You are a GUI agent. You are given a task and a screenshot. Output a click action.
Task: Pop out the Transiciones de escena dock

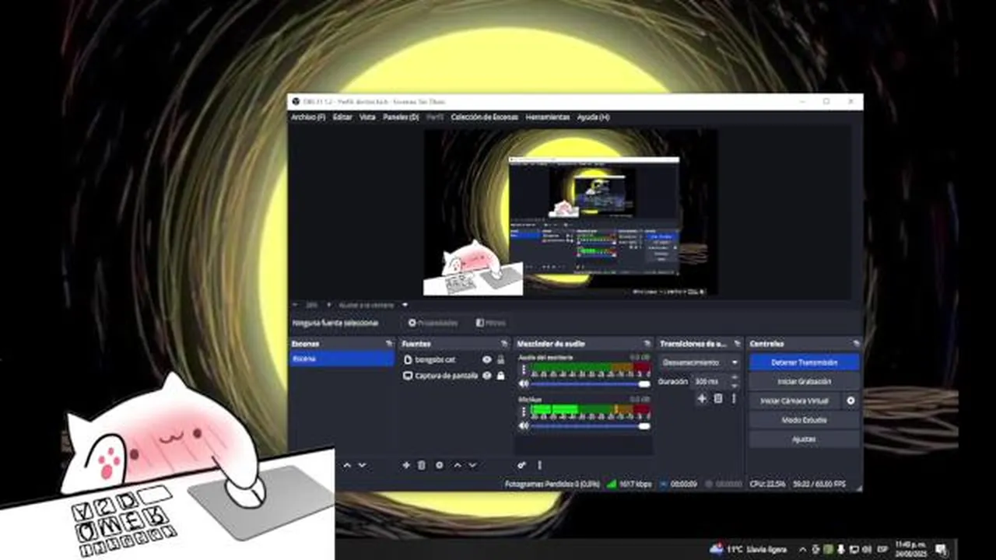[x=737, y=344]
